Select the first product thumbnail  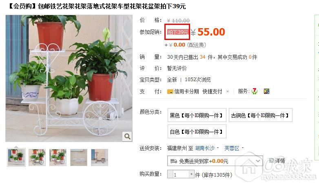16,157
